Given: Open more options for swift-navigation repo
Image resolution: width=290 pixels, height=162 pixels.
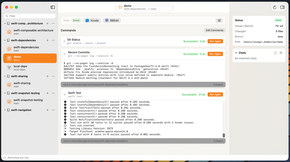Looking at the screenshot, I should tap(53, 110).
